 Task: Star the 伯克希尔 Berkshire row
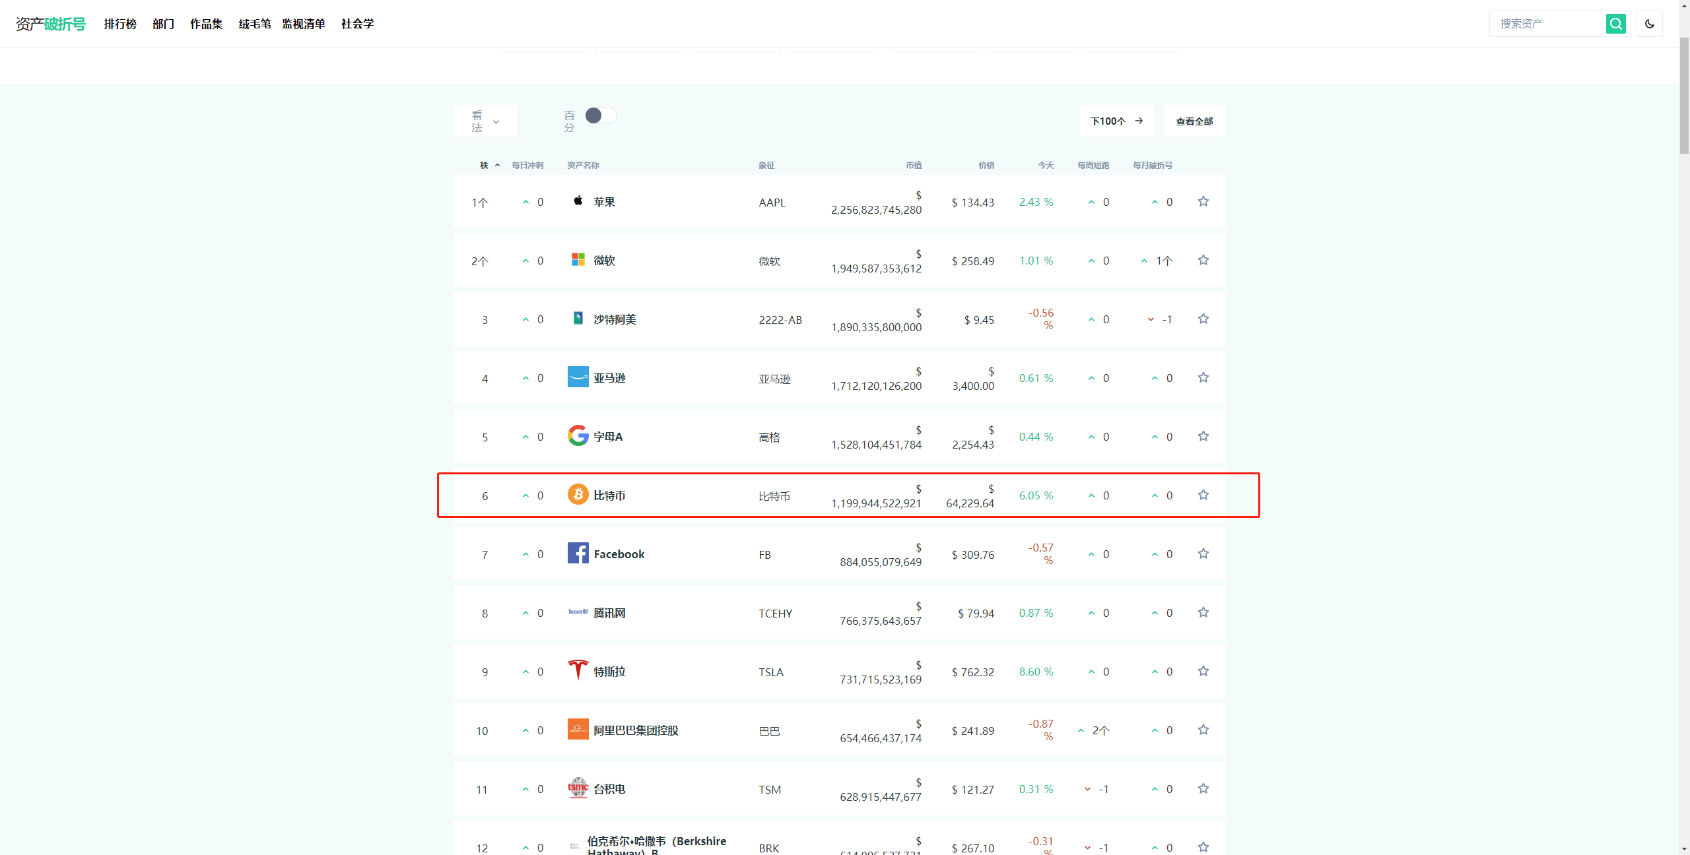[1203, 847]
